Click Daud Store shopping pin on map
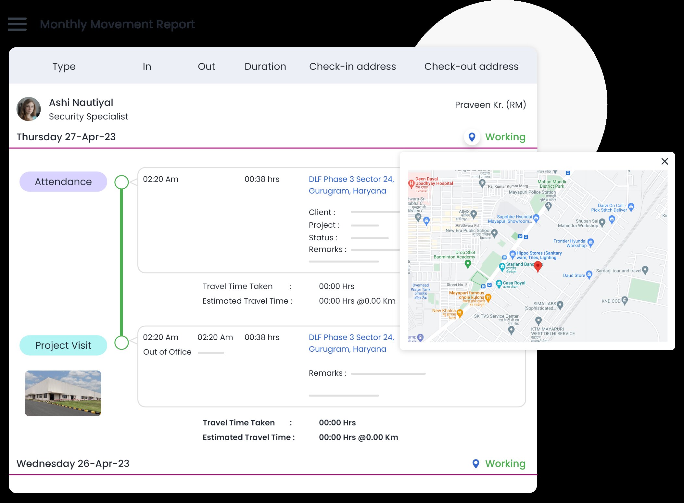 click(589, 274)
